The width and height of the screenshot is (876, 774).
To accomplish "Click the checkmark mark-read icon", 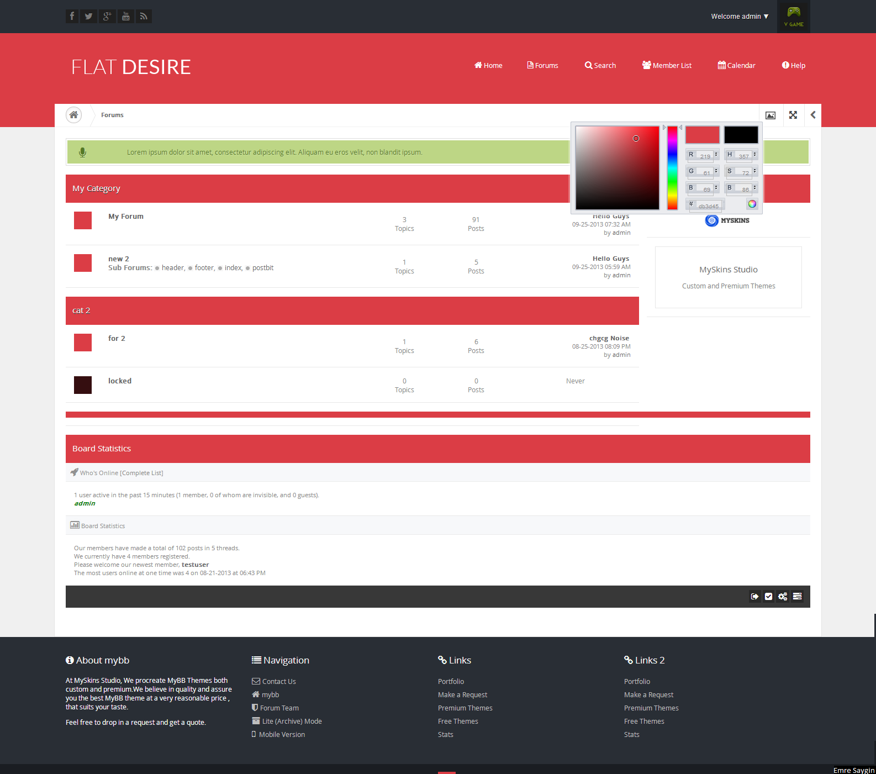I will pyautogui.click(x=768, y=596).
